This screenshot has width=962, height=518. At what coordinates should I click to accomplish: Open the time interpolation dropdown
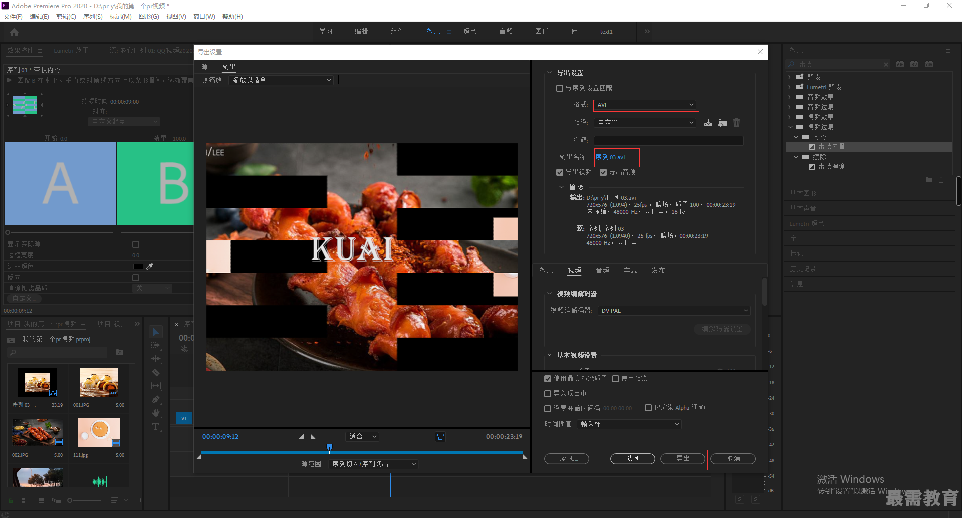(629, 424)
